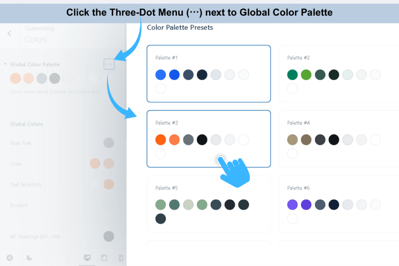Select the Palette #3 preset
Screen dimensions: 399x266
[x=208, y=139]
